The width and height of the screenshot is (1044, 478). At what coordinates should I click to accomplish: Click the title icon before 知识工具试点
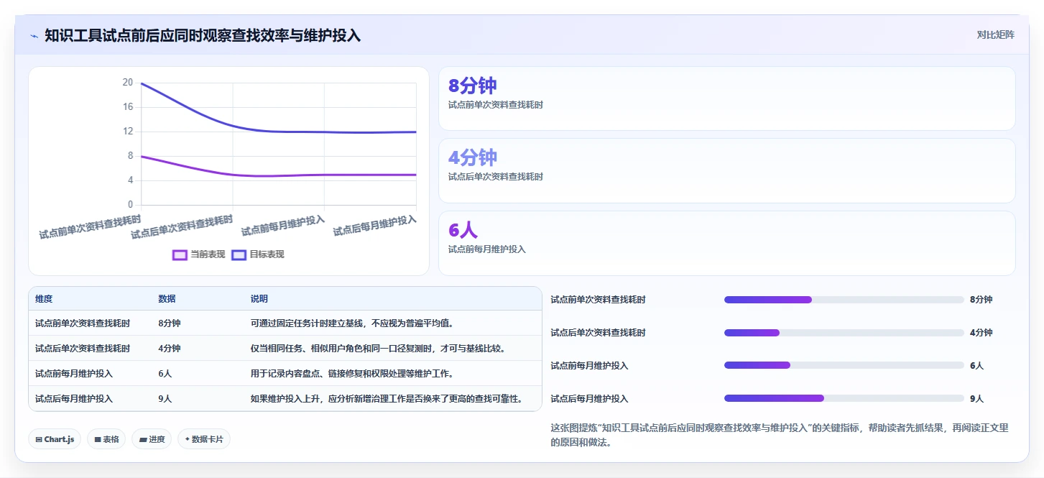[x=34, y=35]
